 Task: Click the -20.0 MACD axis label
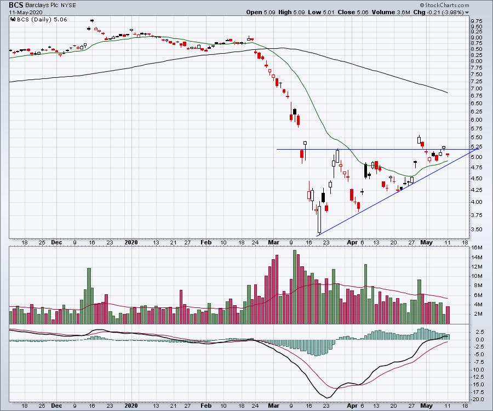[477, 399]
